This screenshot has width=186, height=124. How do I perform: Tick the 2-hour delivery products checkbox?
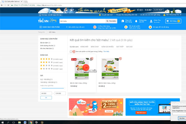point(71,52)
